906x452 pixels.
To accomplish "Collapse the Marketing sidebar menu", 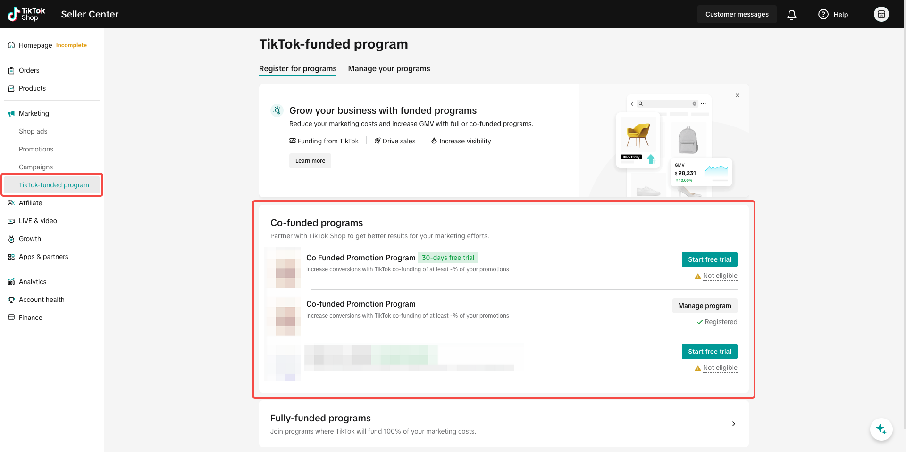I will point(34,113).
